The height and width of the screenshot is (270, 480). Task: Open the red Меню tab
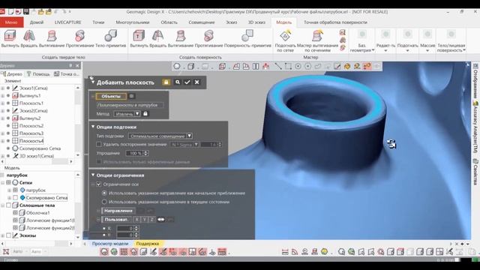(x=11, y=22)
